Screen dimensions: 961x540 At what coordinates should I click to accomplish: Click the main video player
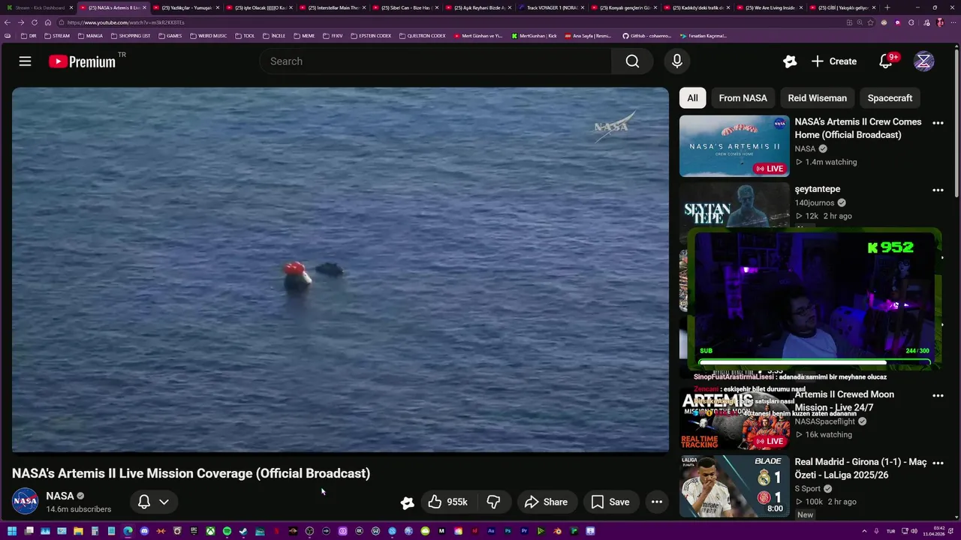click(340, 270)
